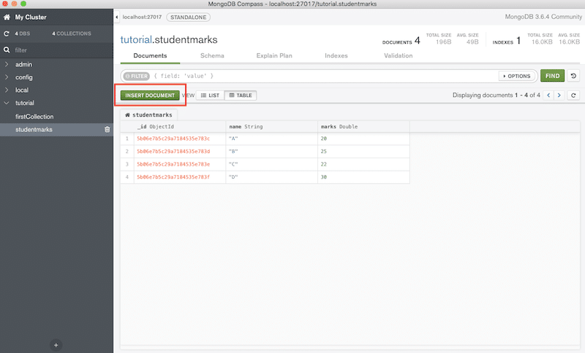Select the studentmarks collection
Image resolution: width=585 pixels, height=353 pixels.
point(34,129)
